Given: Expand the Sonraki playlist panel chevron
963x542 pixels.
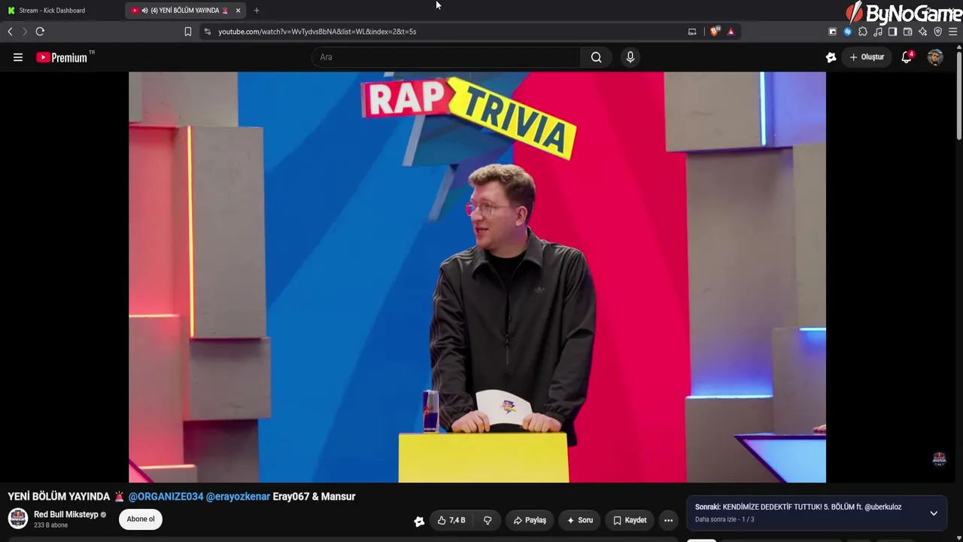Looking at the screenshot, I should [x=934, y=513].
